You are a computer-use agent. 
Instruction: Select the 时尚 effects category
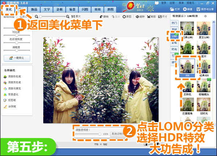[x=174, y=49]
